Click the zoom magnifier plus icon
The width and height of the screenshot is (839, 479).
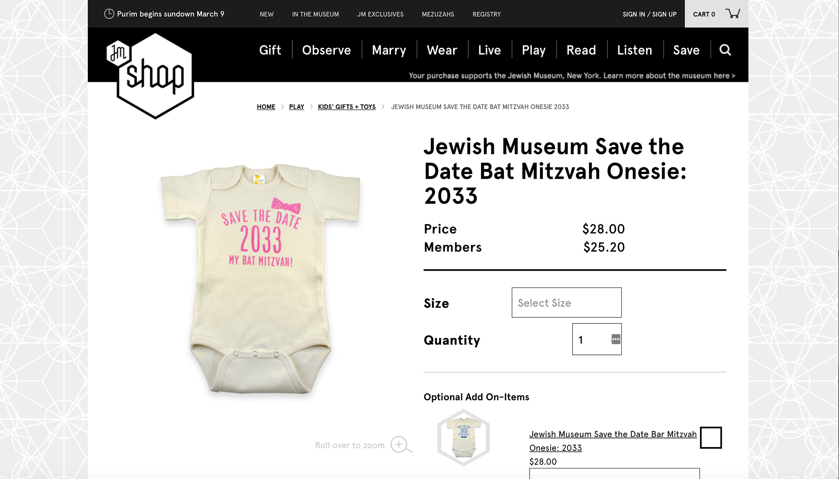tap(400, 444)
